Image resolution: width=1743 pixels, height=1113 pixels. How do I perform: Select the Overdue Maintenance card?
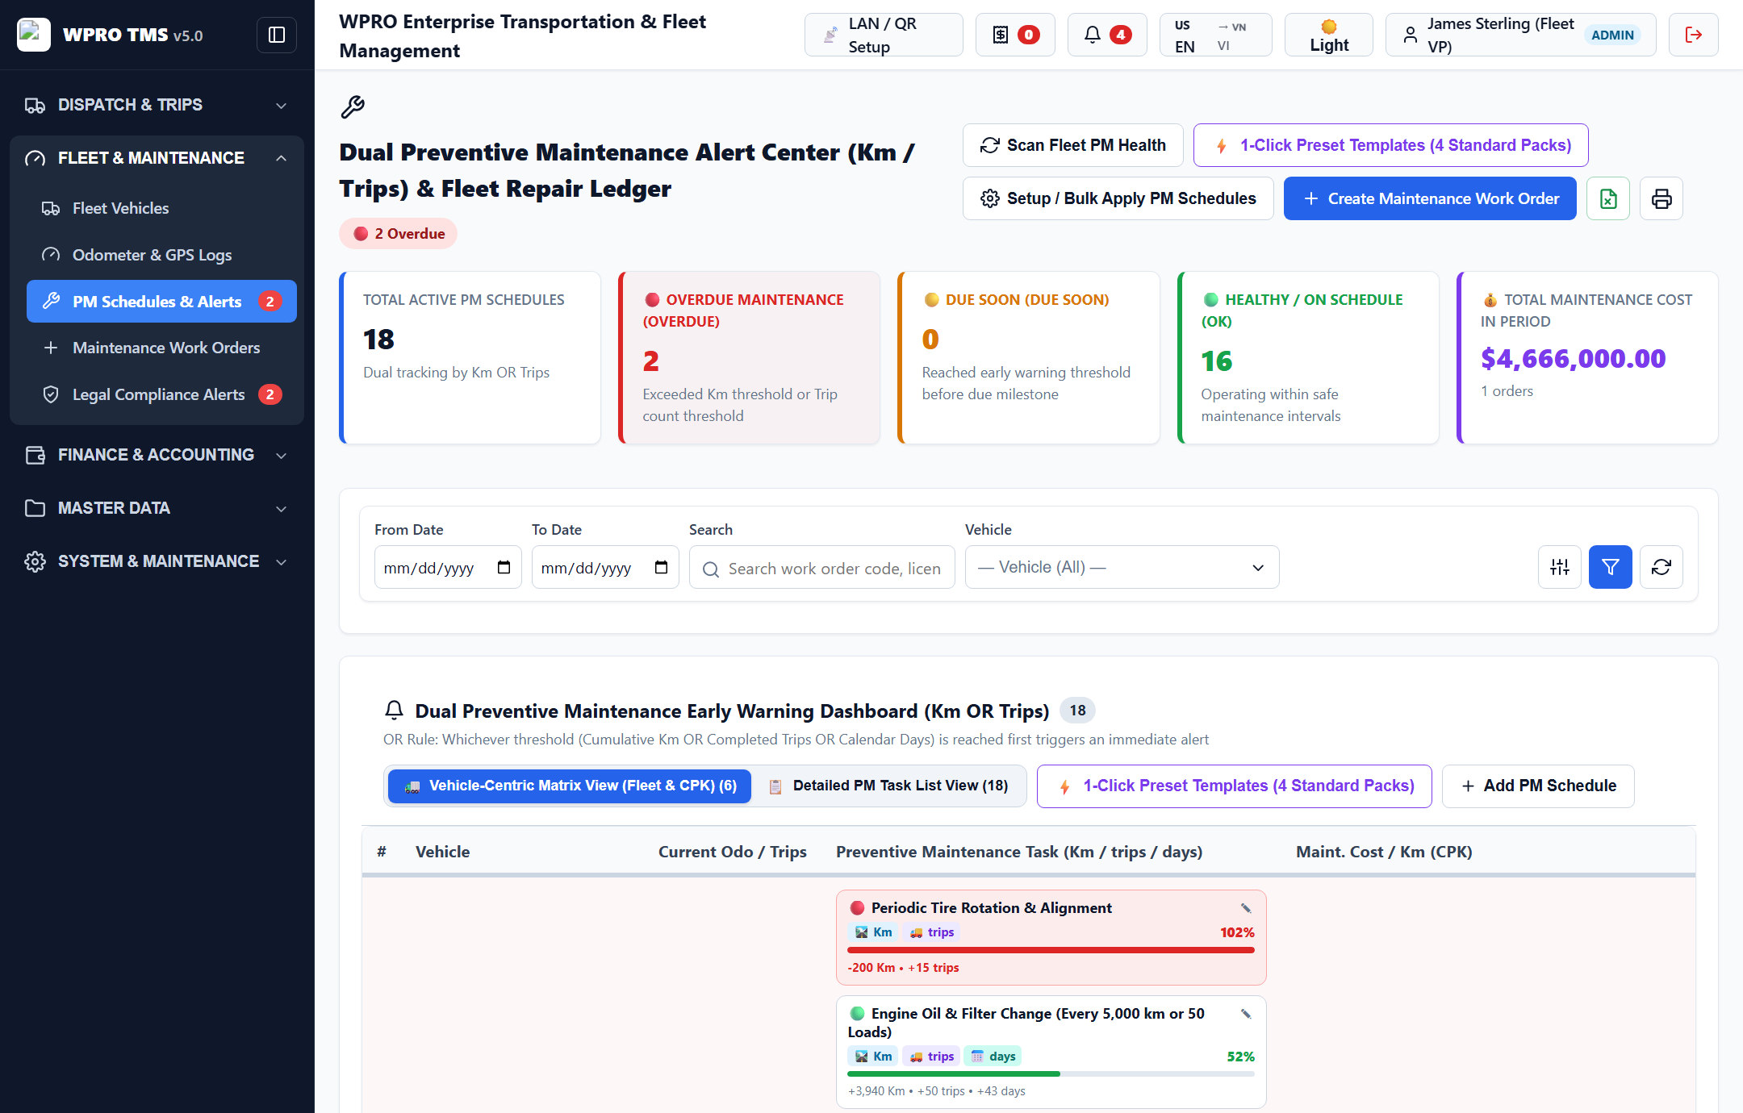click(x=749, y=357)
